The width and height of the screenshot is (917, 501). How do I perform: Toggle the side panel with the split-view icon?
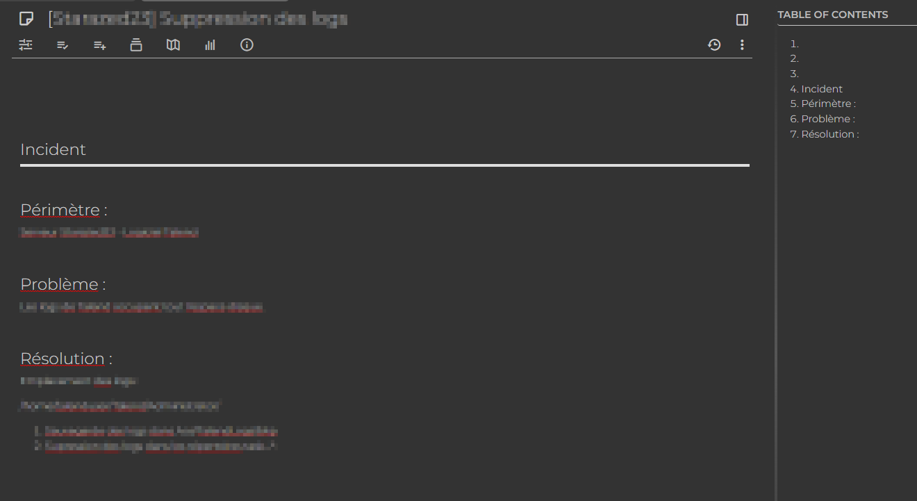click(x=742, y=19)
